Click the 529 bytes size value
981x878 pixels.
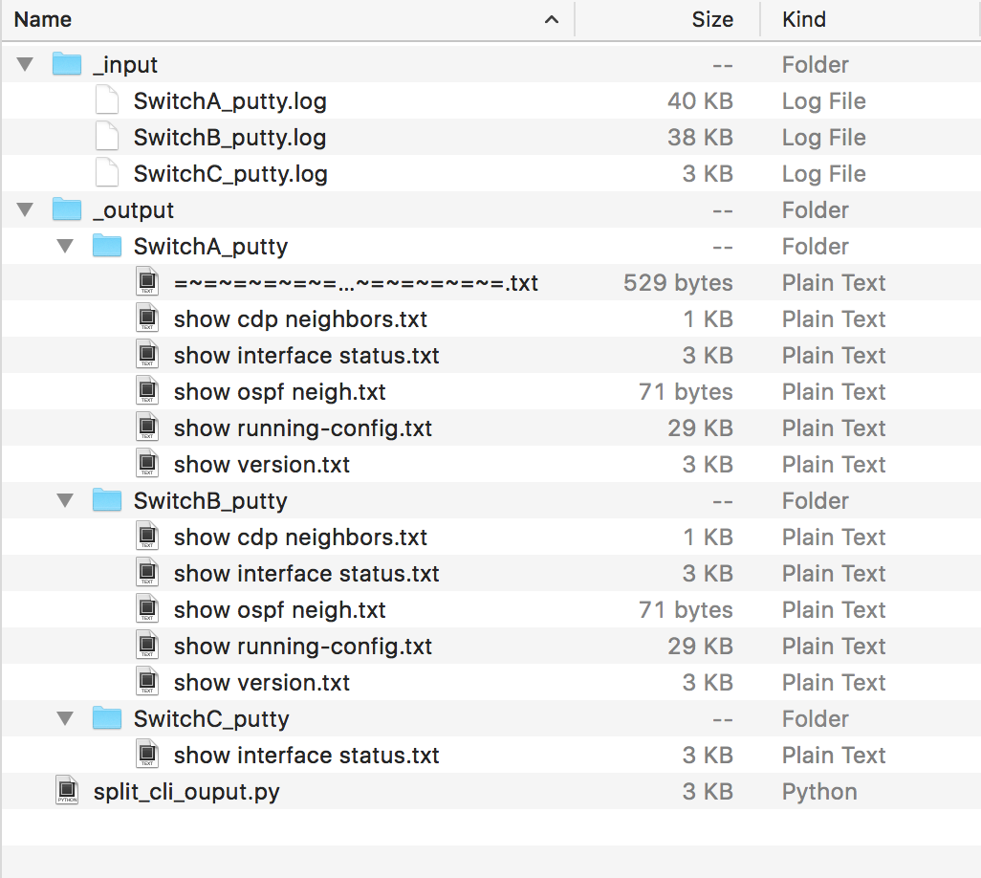pyautogui.click(x=678, y=283)
